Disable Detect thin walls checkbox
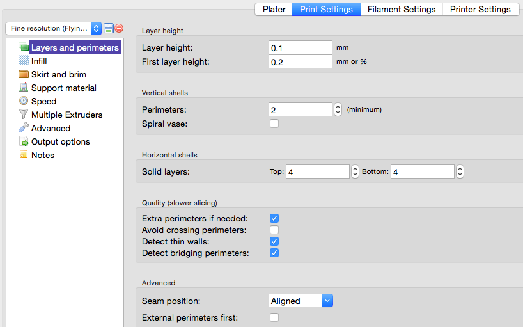This screenshot has height=327, width=523. point(274,241)
